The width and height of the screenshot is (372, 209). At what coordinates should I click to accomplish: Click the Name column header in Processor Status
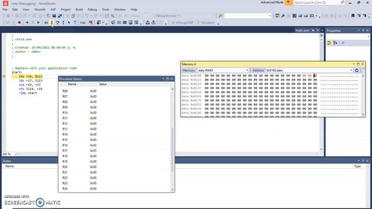[x=72, y=84]
